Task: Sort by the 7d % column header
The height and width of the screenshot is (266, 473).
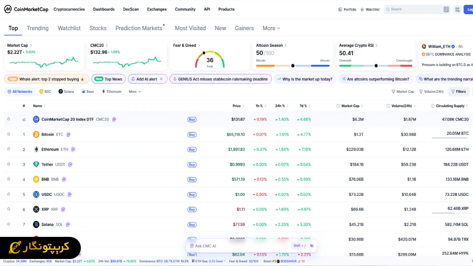Action: 305,106
